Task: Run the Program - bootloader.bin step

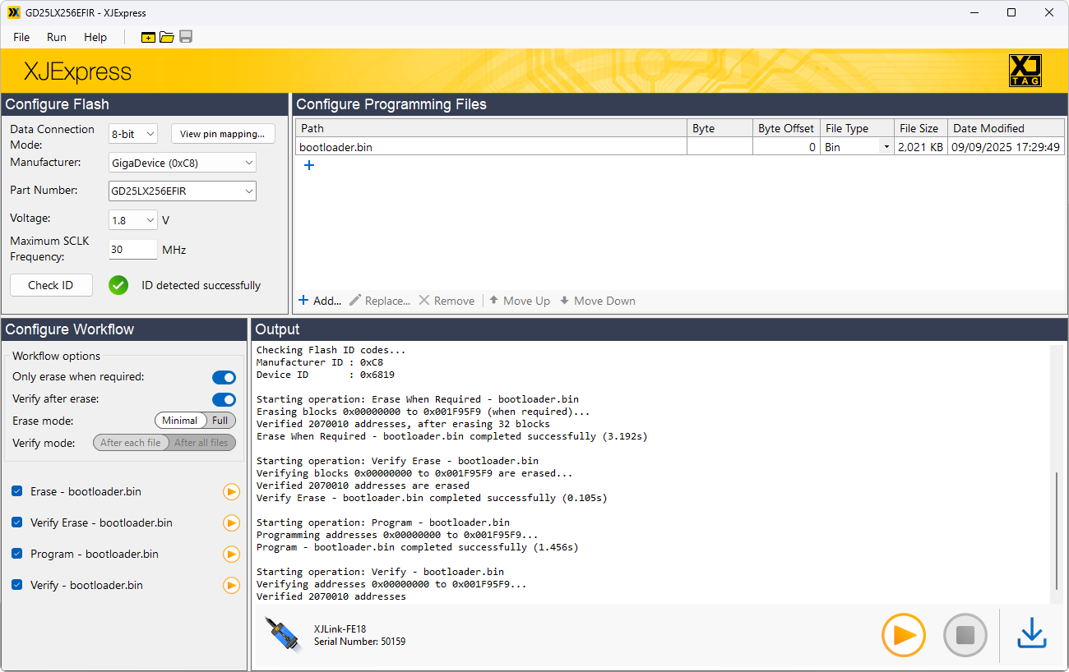Action: point(231,555)
